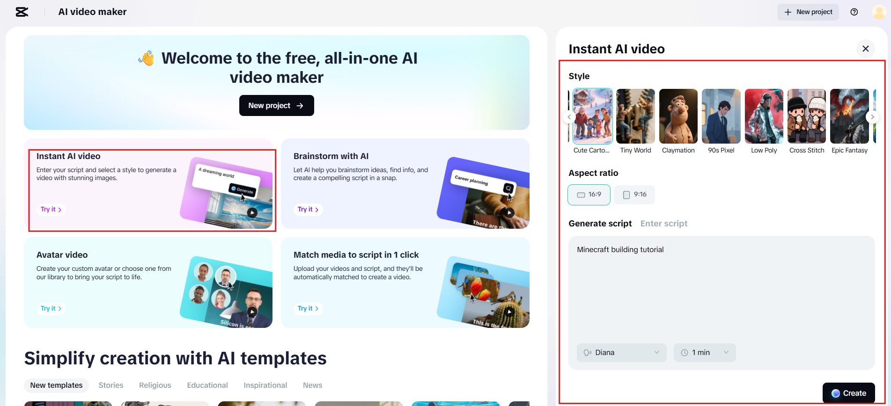This screenshot has width=891, height=406.
Task: Select the 9:16 aspect ratio
Action: coord(634,195)
